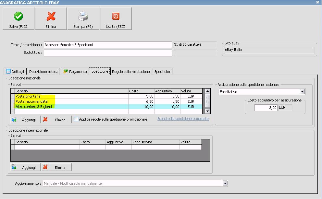Click row selector of Posta prioritaria row
Image resolution: width=322 pixels, height=199 pixels.
click(13, 96)
